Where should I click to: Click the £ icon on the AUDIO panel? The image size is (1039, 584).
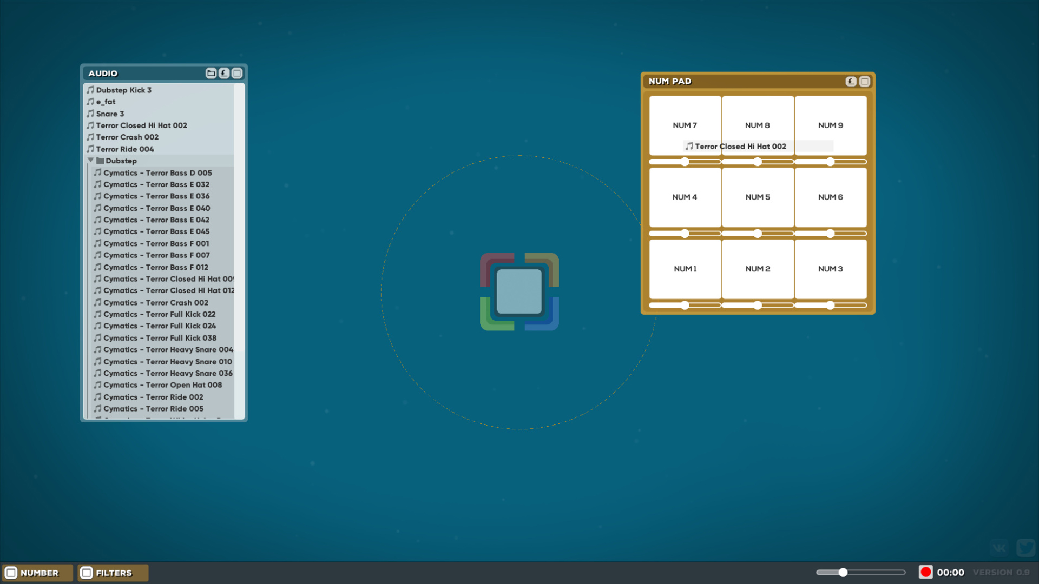(x=223, y=73)
